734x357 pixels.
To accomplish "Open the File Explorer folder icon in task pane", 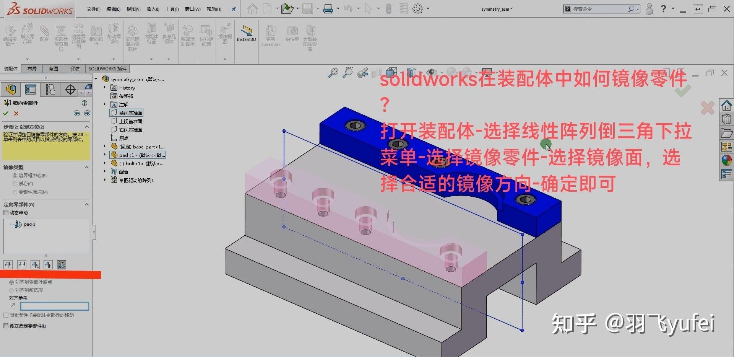I will (x=726, y=133).
